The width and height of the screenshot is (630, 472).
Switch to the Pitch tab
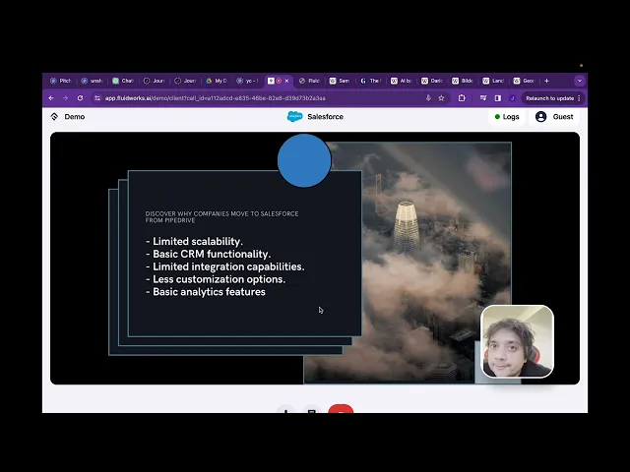pos(61,81)
